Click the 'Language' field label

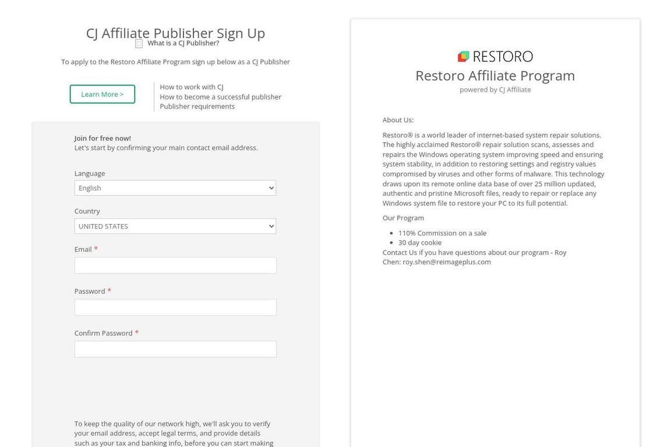pyautogui.click(x=90, y=173)
